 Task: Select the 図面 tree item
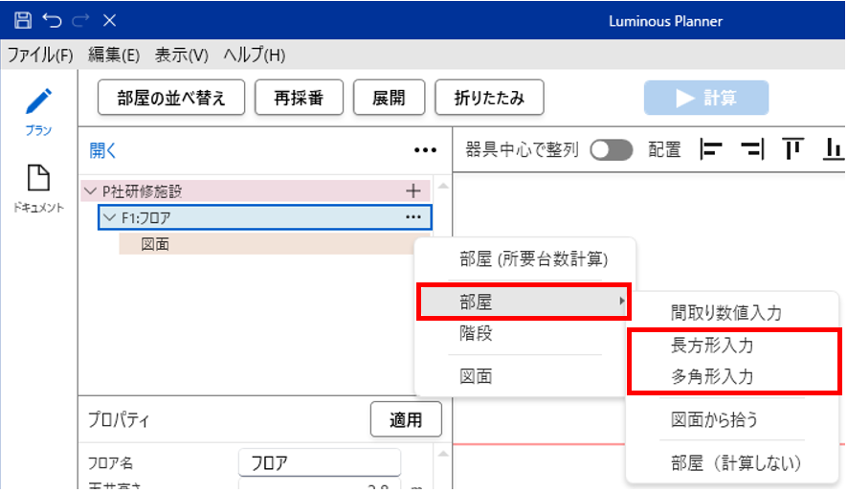(x=156, y=245)
